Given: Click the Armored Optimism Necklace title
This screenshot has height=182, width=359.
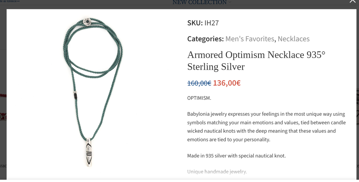Looking at the screenshot, I should (256, 60).
